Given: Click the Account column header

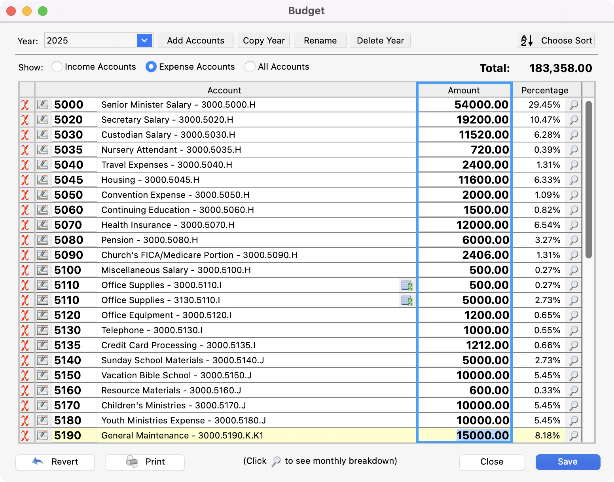Looking at the screenshot, I should pos(224,90).
